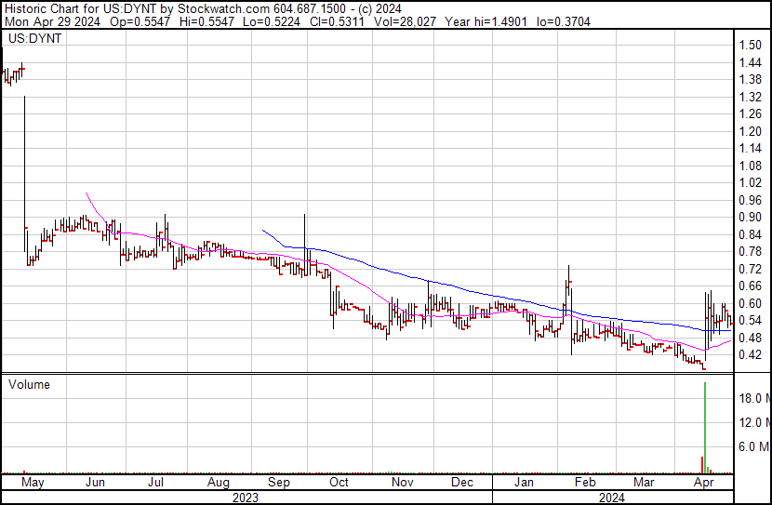This screenshot has width=772, height=505.
Task: Click the 0.54 price axis label
Action: (750, 321)
